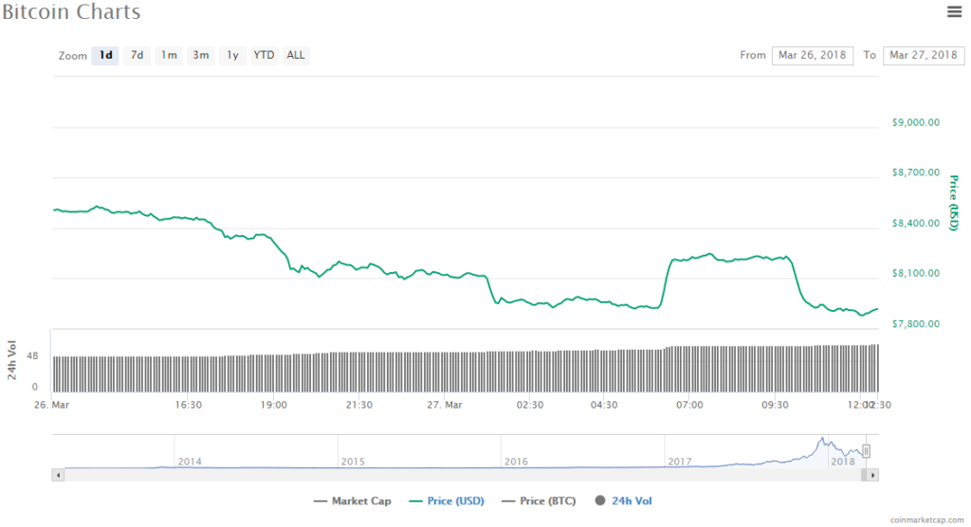Viewport: 971px width, 527px height.
Task: Select the 1d zoom range
Action: (106, 55)
